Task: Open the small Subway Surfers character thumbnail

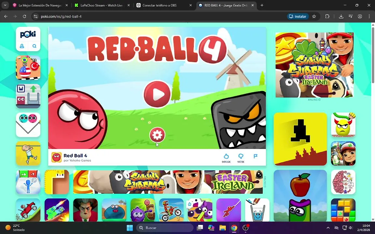Action: [343, 153]
